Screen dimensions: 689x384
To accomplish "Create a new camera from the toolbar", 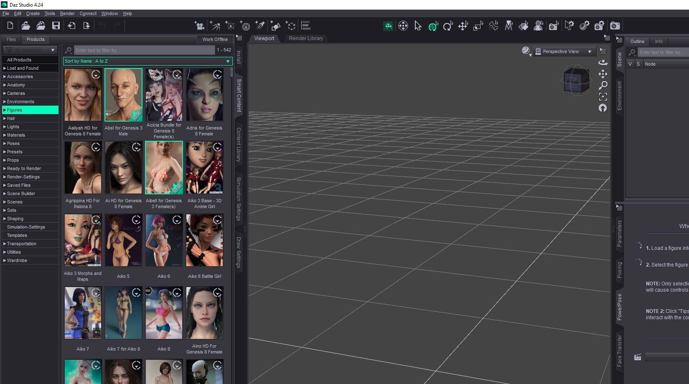I will click(199, 26).
